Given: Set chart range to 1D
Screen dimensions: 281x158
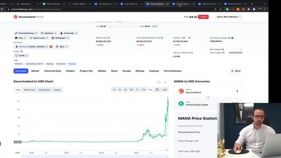Looking at the screenshot, I should click(114, 90).
